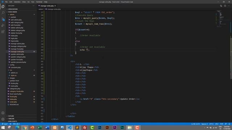
Task: Open the Search view in activity bar
Action: tap(3, 13)
